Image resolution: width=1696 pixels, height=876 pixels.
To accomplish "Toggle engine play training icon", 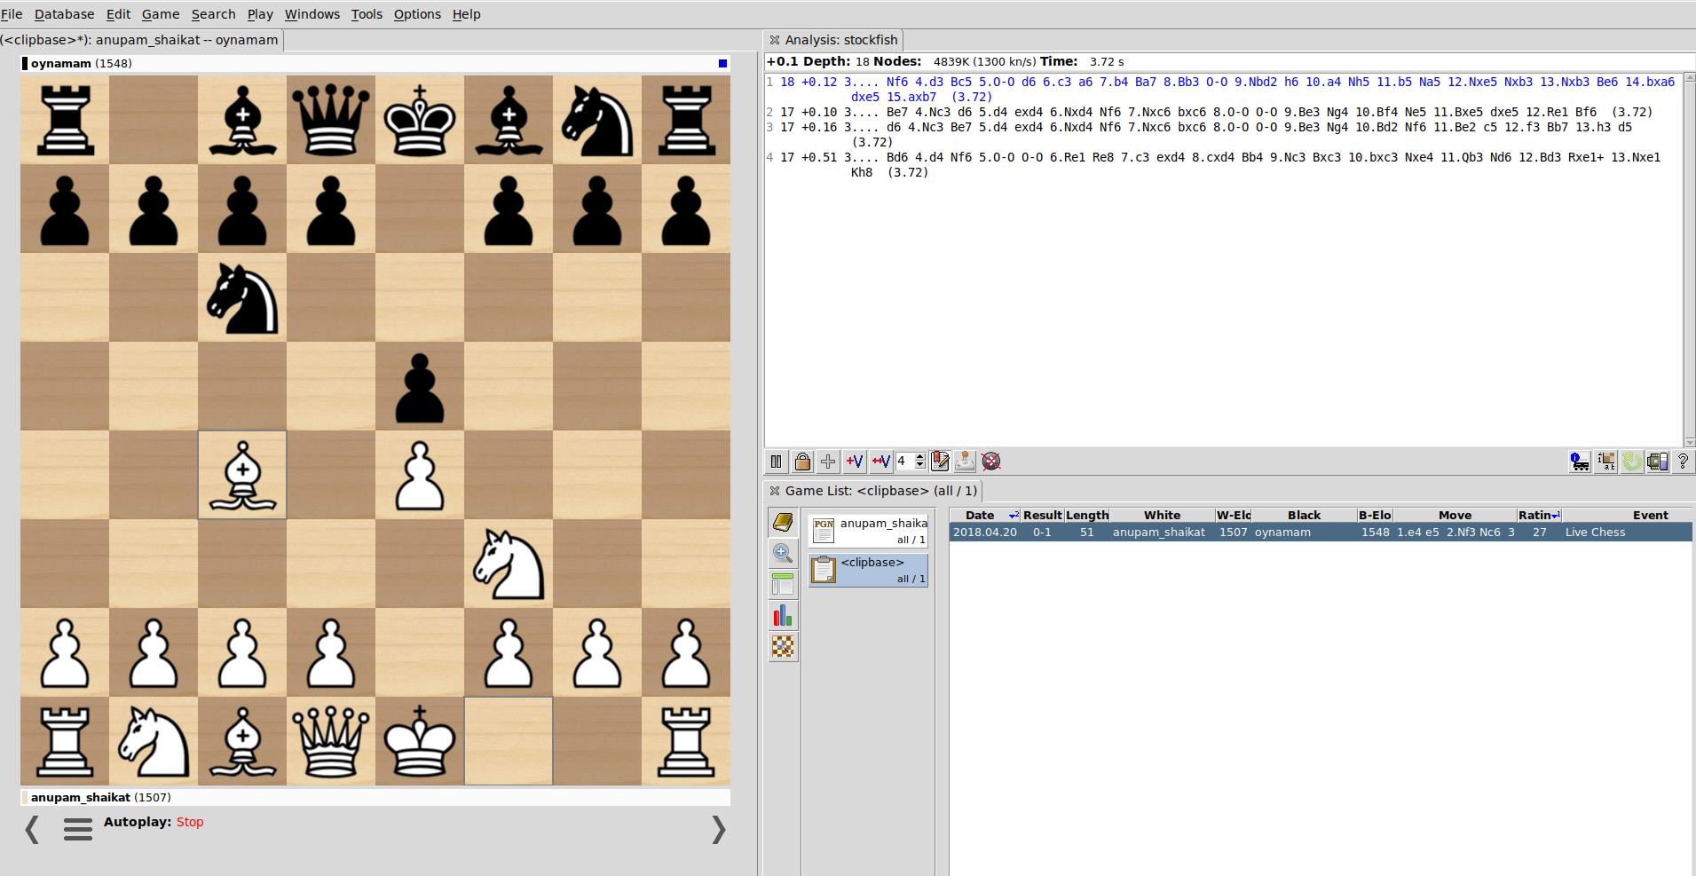I will 965,462.
